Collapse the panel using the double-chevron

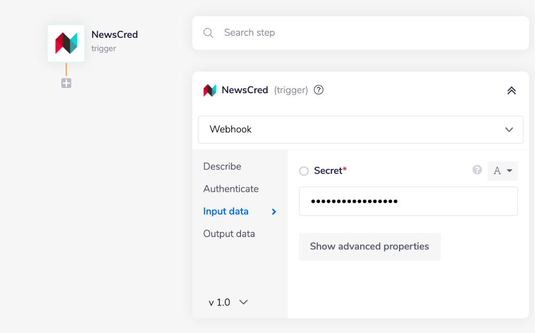(511, 90)
